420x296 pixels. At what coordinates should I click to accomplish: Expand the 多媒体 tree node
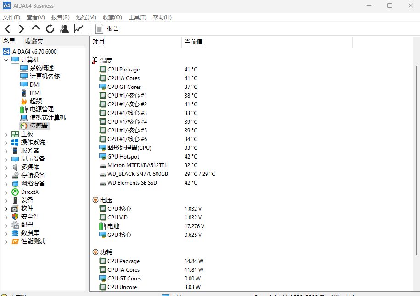point(6,168)
